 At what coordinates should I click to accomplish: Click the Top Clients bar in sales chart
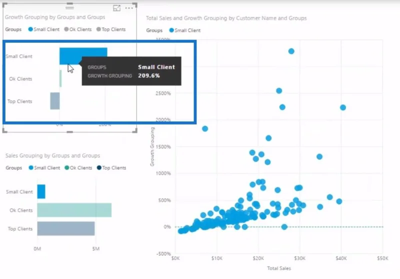[x=66, y=228]
